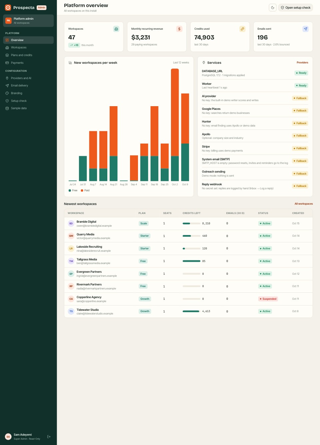This screenshot has width=320, height=445.
Task: Toggle the Paid legend item
Action: tap(85, 190)
